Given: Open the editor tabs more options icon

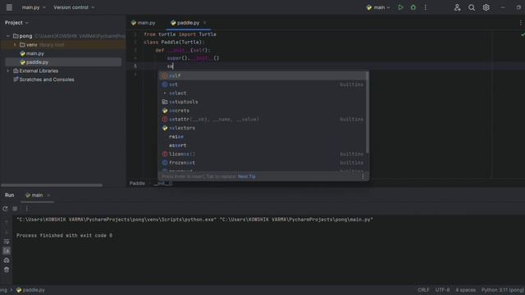Looking at the screenshot, I should pos(520,23).
